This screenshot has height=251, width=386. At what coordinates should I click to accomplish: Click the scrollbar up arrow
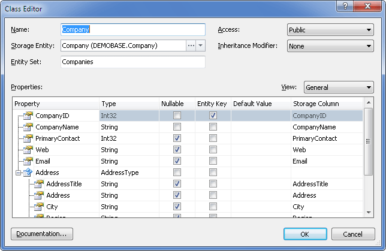pos(369,102)
